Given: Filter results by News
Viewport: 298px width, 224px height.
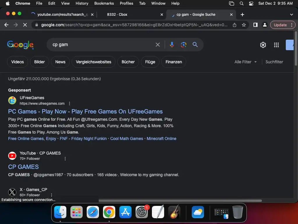Looking at the screenshot, I should (60, 62).
